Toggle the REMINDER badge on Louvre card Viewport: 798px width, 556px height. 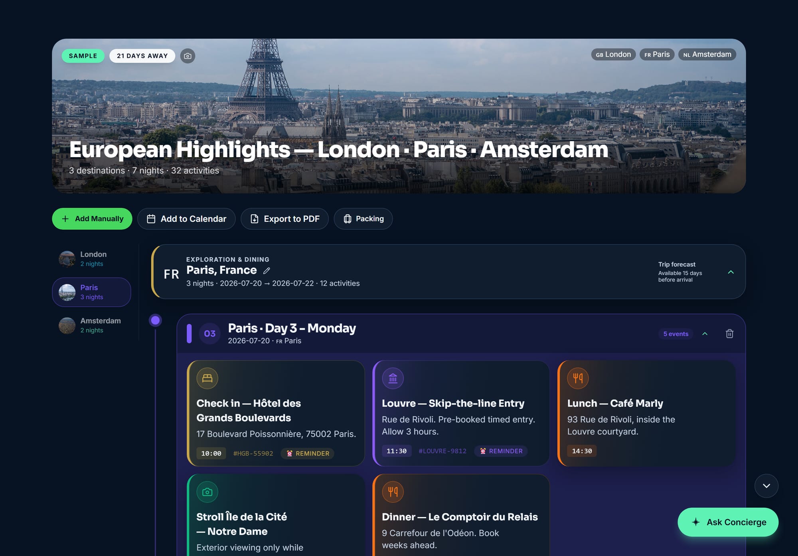pos(501,451)
